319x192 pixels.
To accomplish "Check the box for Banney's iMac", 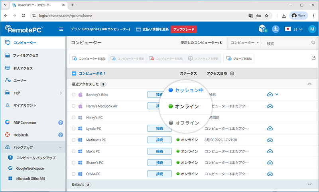I will [73, 95].
